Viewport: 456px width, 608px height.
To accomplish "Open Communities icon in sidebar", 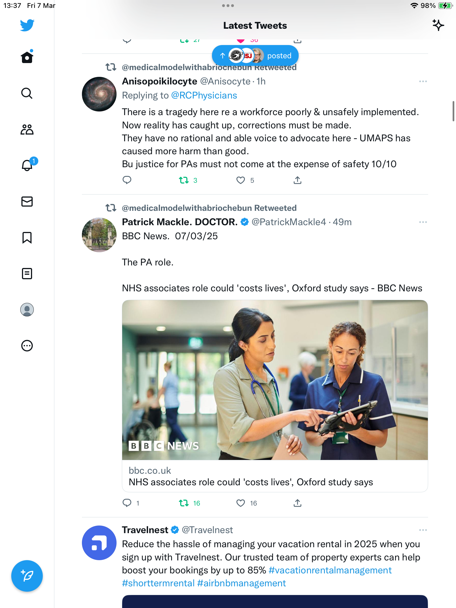I will pos(27,129).
